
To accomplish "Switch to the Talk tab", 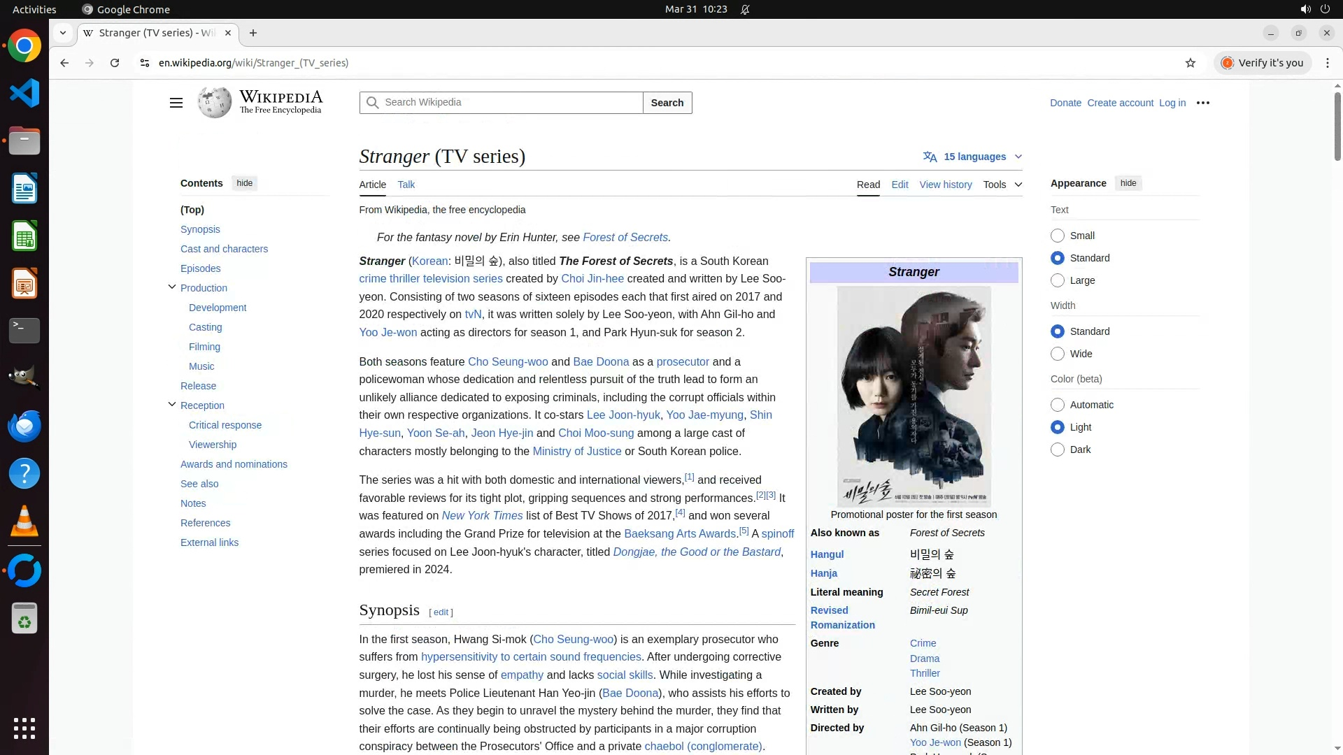I will [406, 185].
